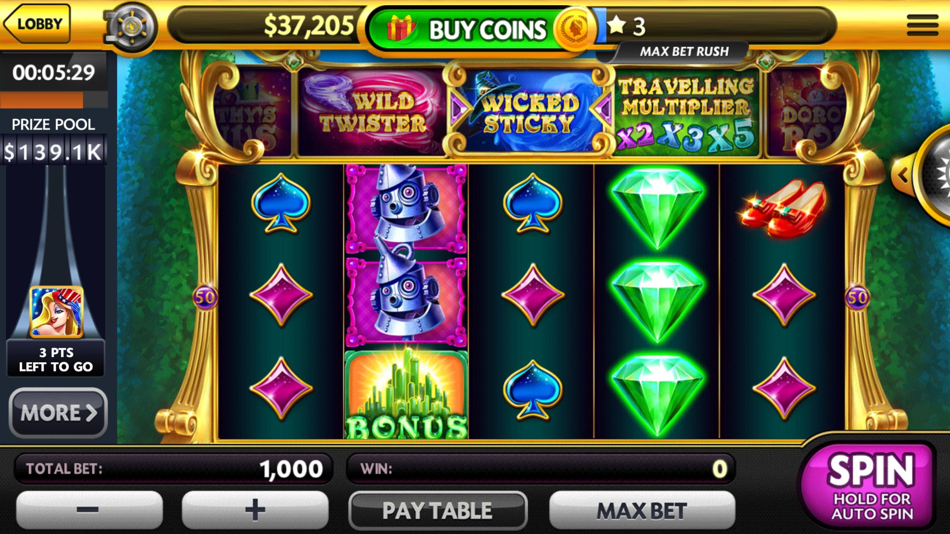Increase total bet with plus button
The image size is (950, 534).
(x=255, y=510)
